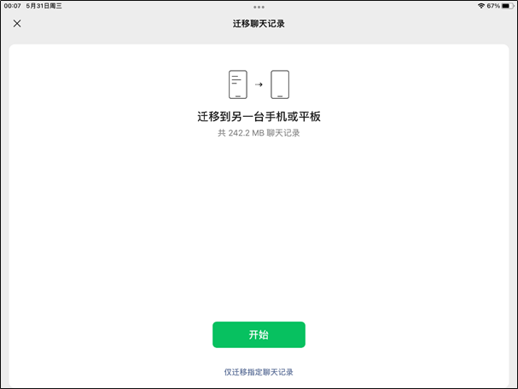The height and width of the screenshot is (389, 518).
Task: Tap the 5月31日周三 date label
Action: pyautogui.click(x=44, y=6)
